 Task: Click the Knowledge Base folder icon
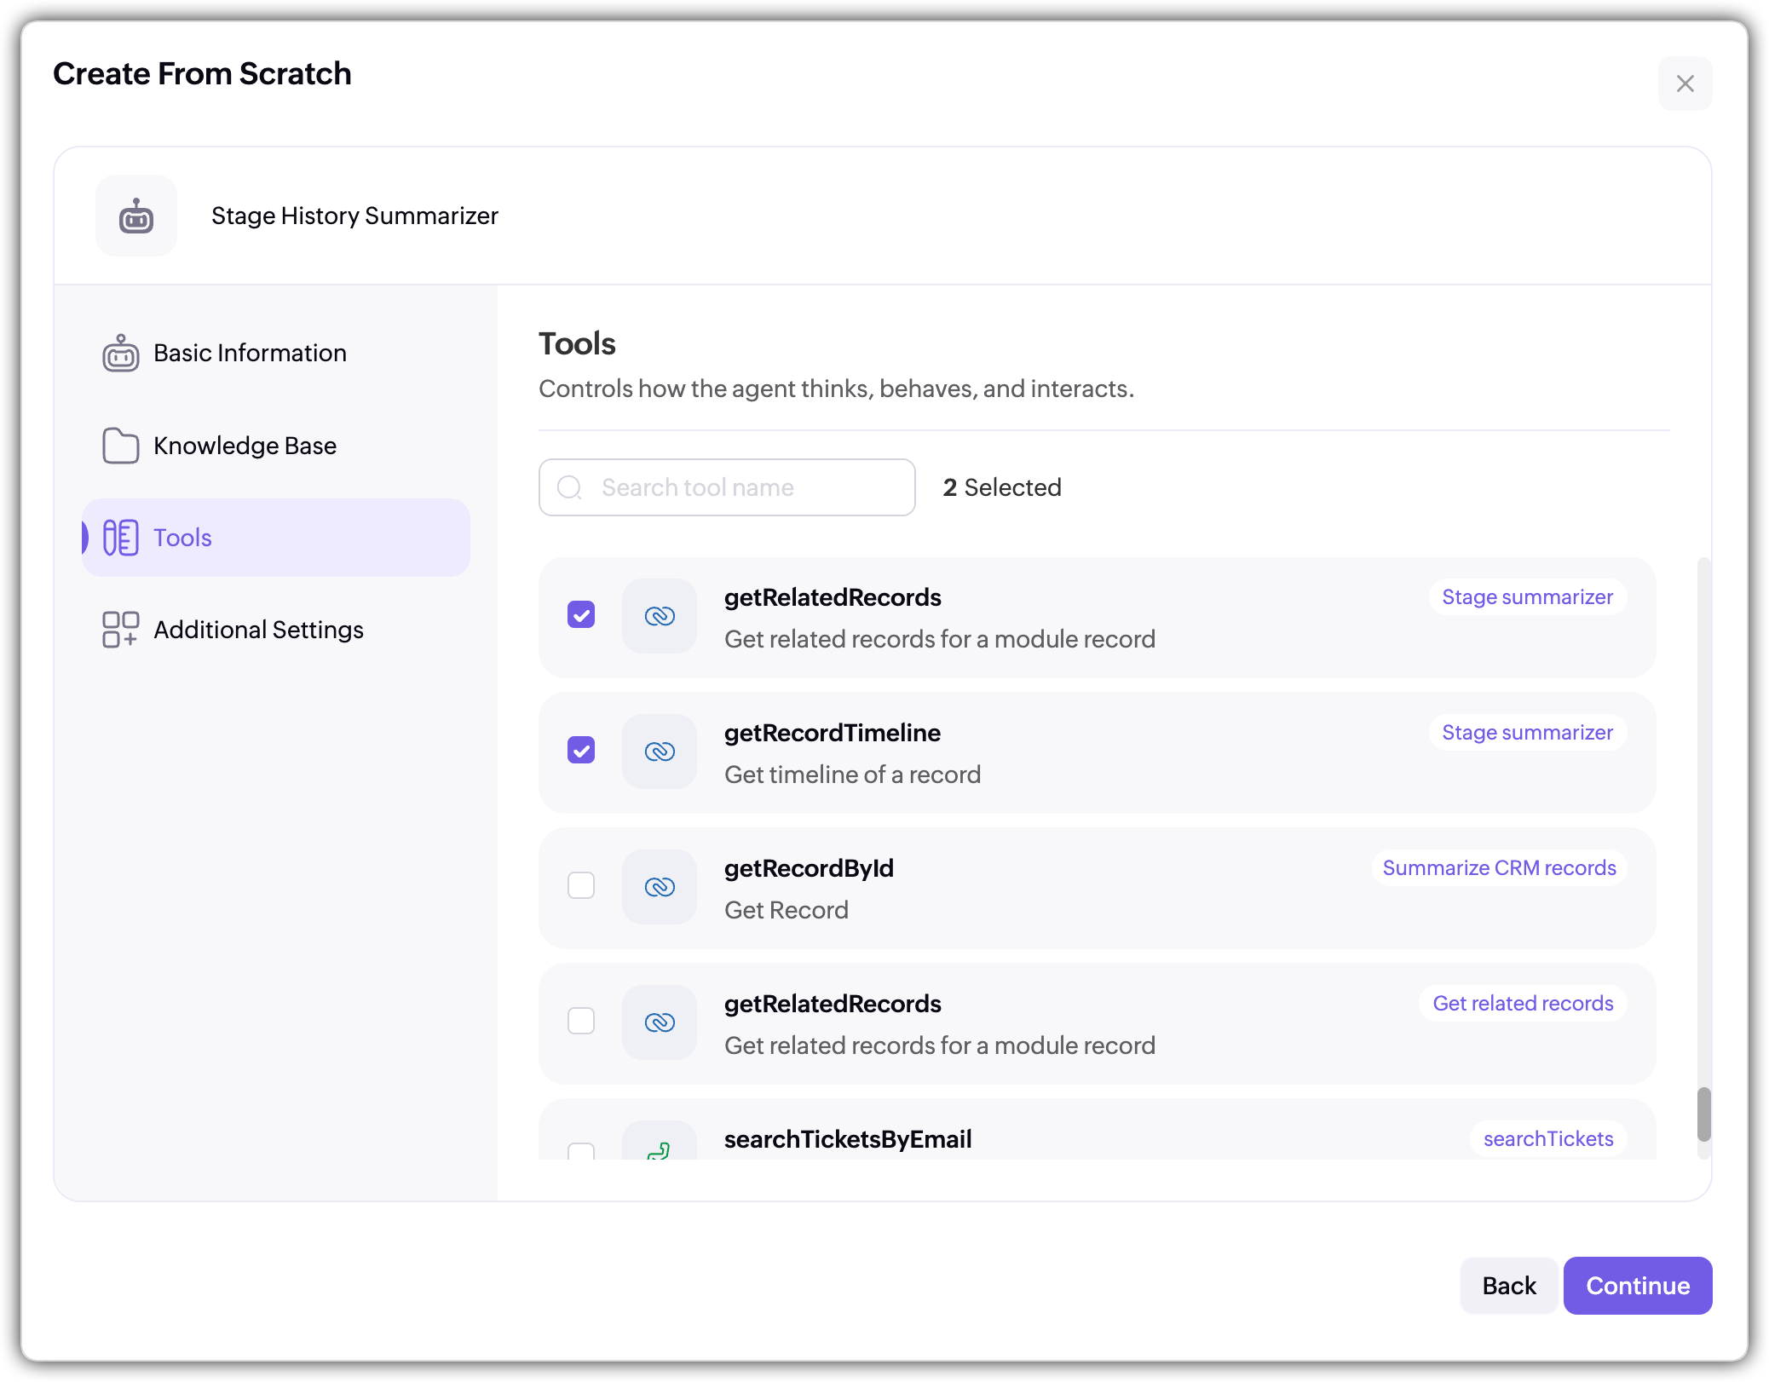120,446
